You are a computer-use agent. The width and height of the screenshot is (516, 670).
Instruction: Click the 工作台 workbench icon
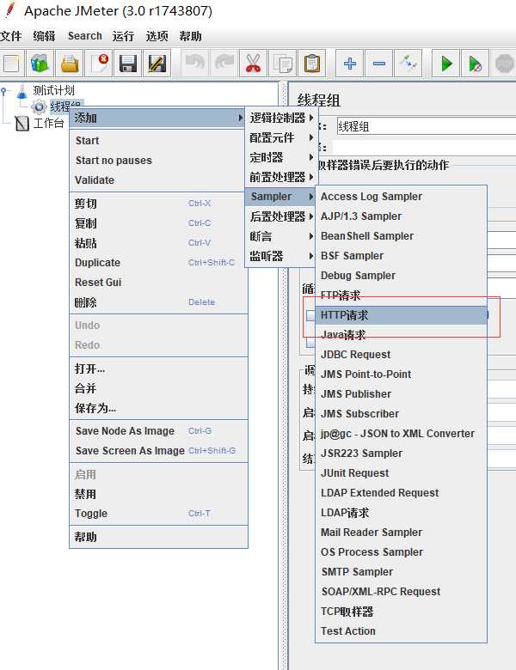pyautogui.click(x=21, y=124)
